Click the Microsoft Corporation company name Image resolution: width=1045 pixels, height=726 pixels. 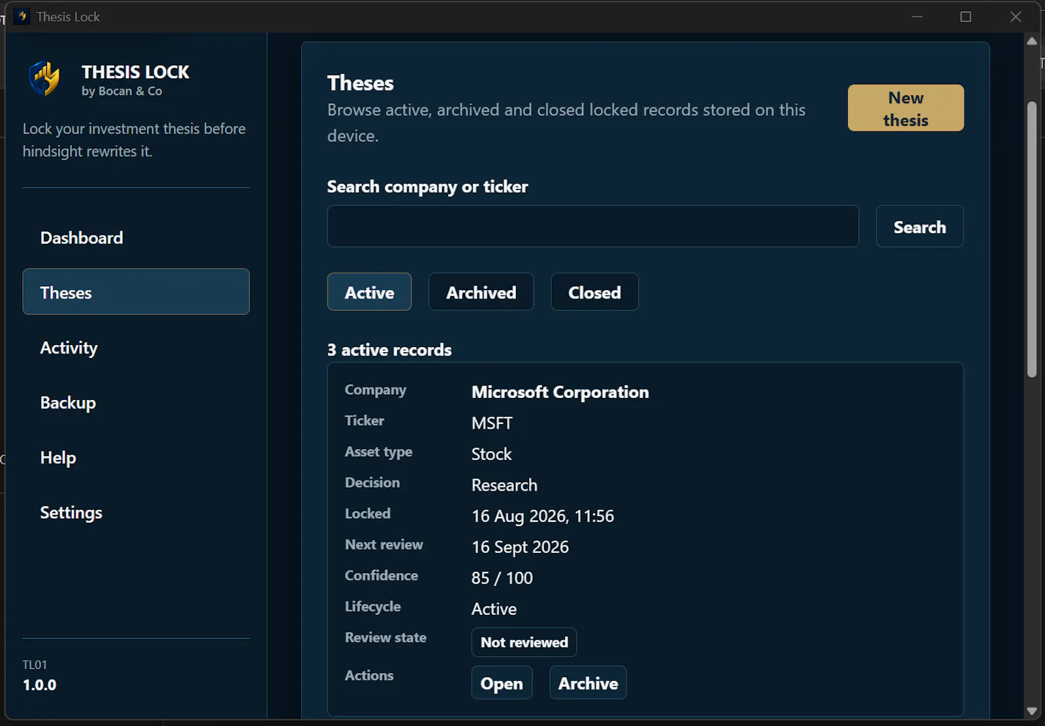click(560, 392)
